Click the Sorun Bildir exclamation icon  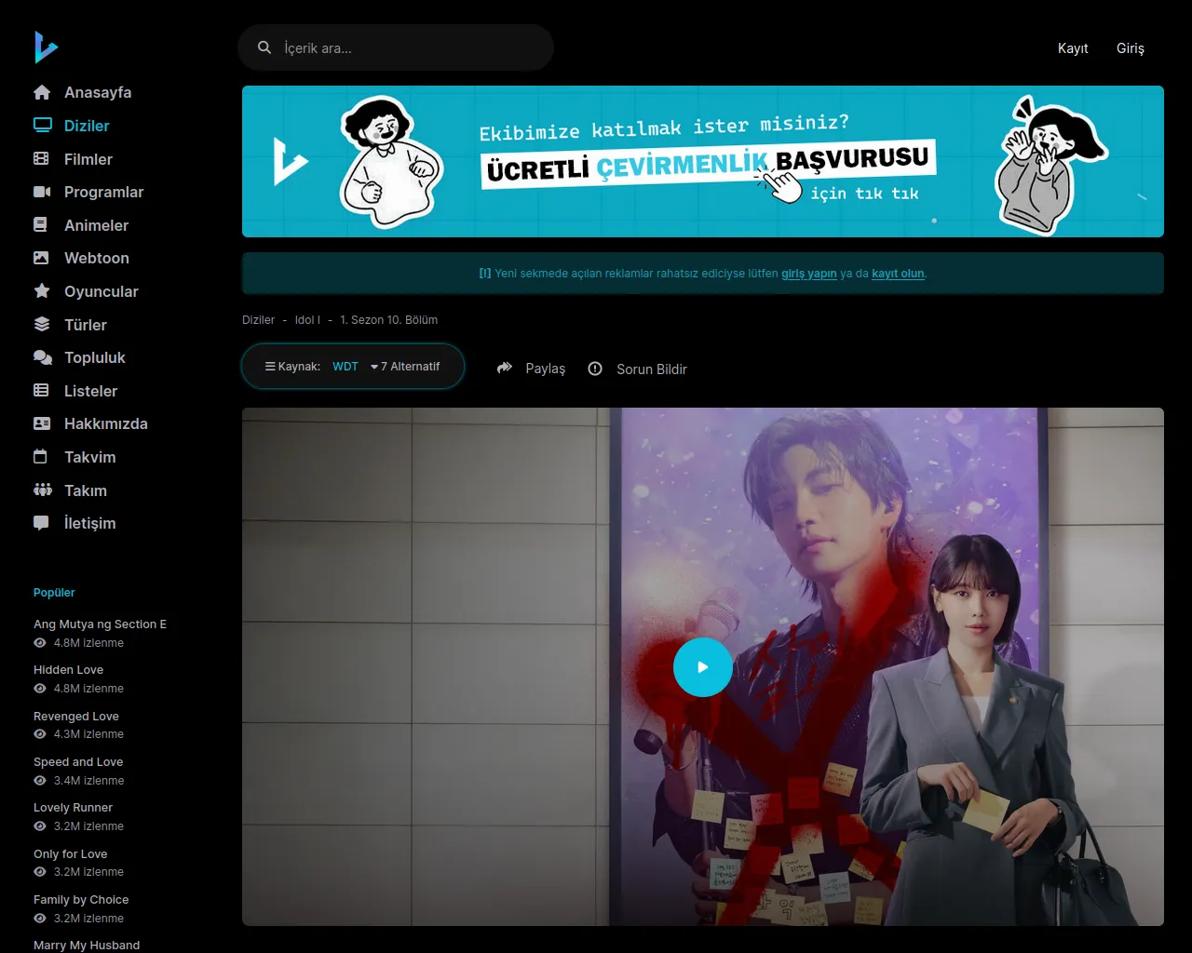(x=595, y=369)
